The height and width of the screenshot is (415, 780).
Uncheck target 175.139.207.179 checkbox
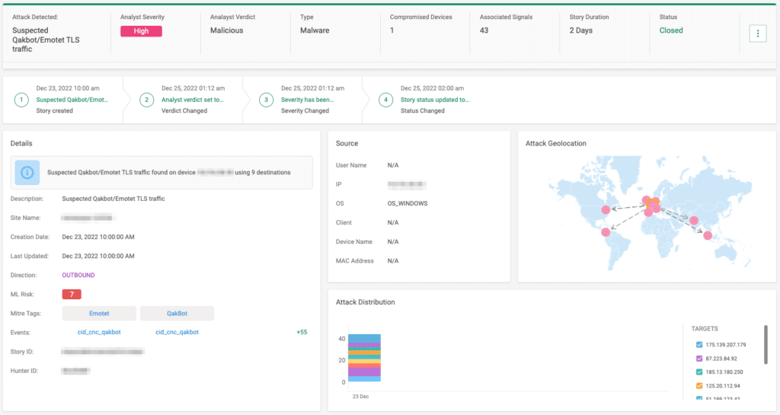tap(699, 344)
